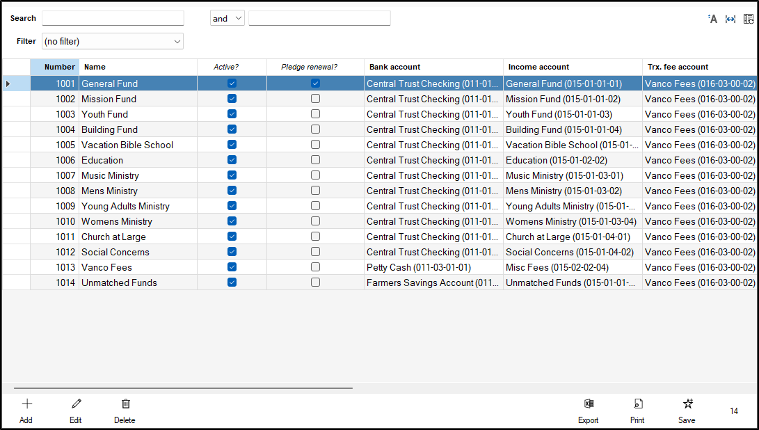The width and height of the screenshot is (759, 430).
Task: Click the Add plus icon
Action: click(x=26, y=404)
